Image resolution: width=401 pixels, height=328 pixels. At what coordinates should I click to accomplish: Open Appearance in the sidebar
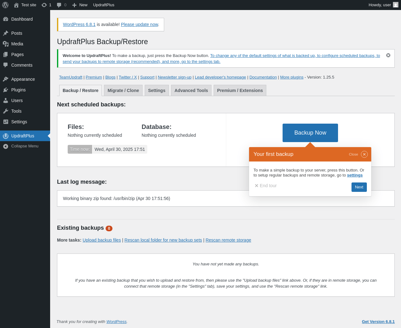[23, 79]
